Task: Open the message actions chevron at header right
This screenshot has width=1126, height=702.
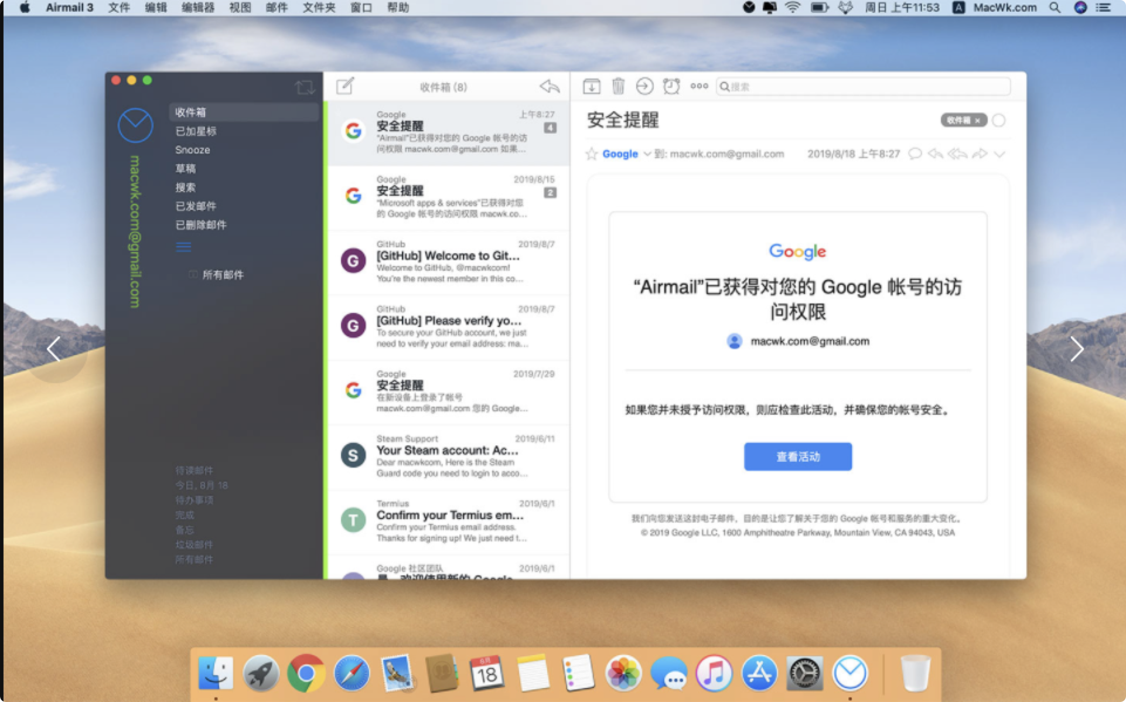Action: tap(999, 155)
